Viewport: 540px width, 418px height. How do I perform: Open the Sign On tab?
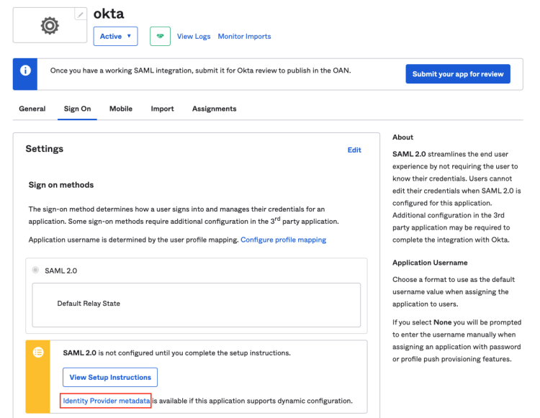78,109
